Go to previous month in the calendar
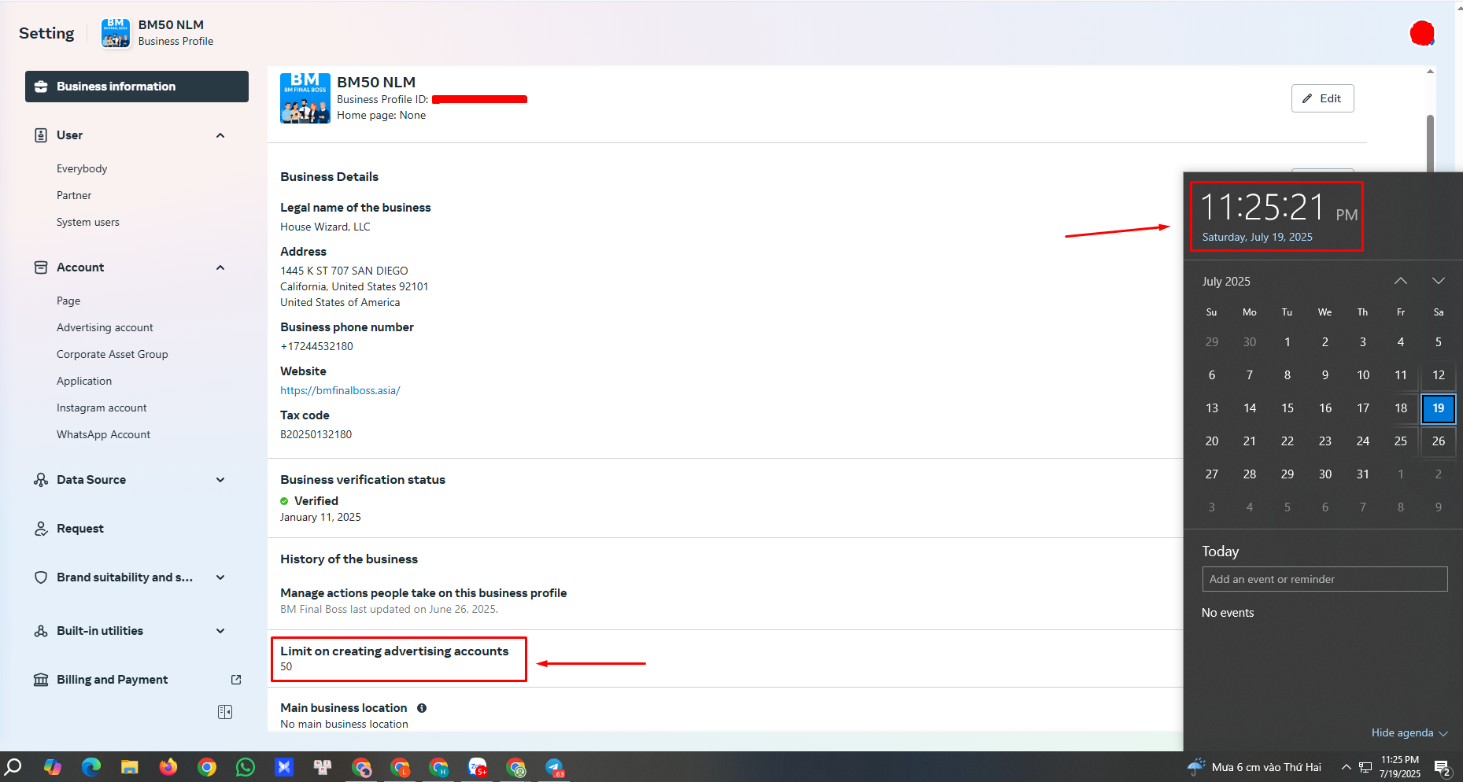This screenshot has height=782, width=1463. 1401,281
